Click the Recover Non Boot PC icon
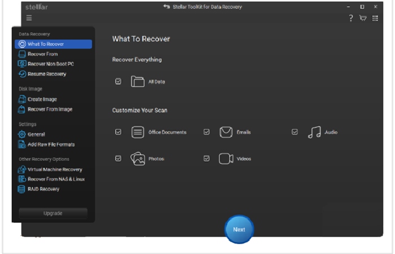 click(x=22, y=64)
